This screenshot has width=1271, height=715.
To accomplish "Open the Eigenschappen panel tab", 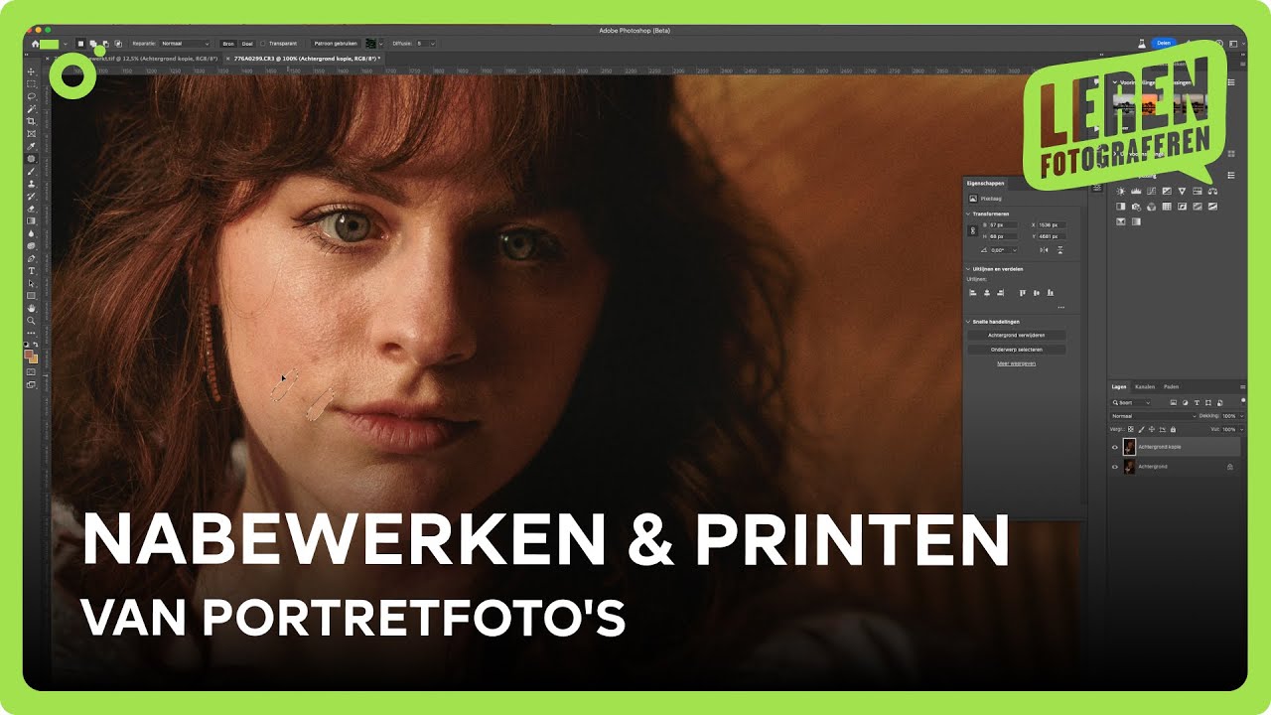I will (985, 183).
